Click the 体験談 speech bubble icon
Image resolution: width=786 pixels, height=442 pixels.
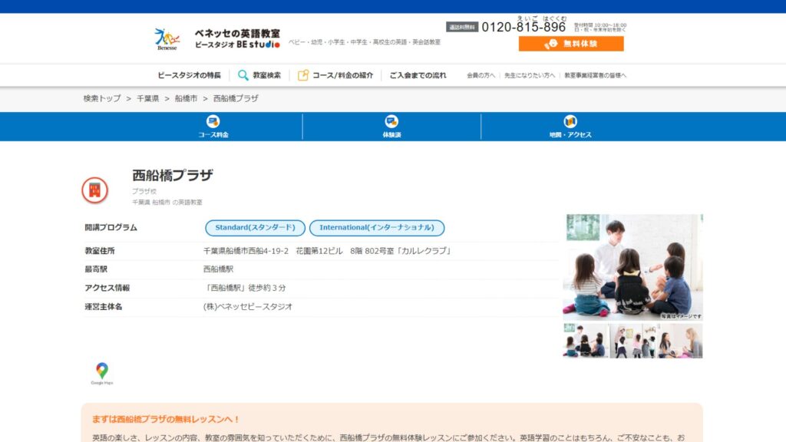click(x=391, y=121)
